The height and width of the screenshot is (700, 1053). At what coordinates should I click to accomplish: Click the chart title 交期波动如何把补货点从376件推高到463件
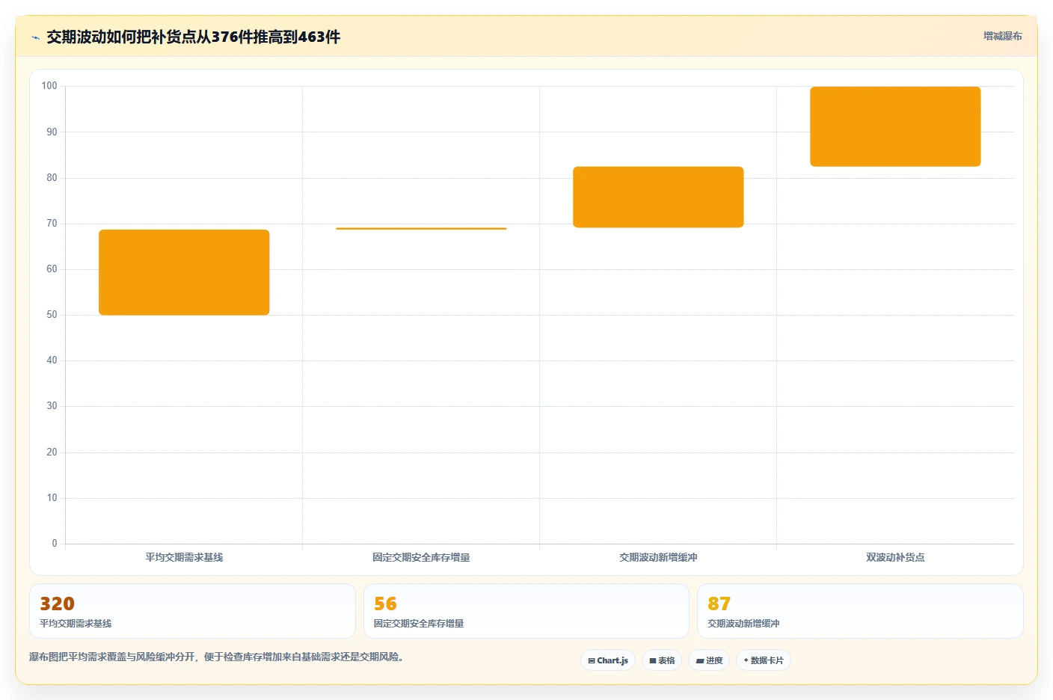pos(193,37)
